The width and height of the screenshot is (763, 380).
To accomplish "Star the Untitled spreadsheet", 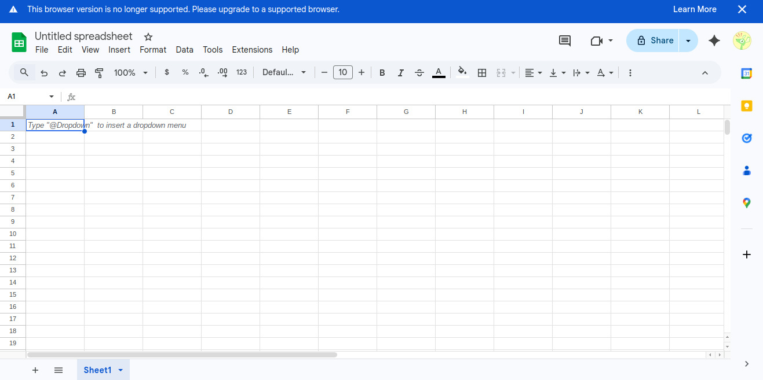I will pos(148,37).
